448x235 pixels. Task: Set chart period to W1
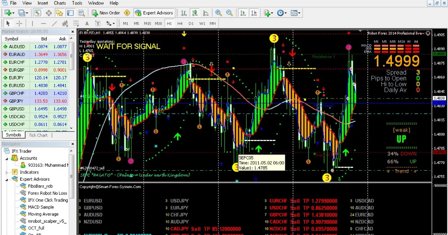coord(202,23)
